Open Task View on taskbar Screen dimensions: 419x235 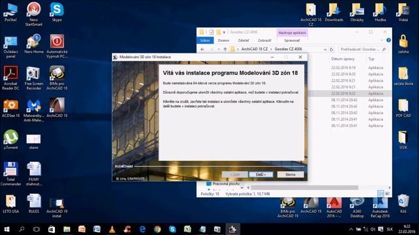coord(37,229)
